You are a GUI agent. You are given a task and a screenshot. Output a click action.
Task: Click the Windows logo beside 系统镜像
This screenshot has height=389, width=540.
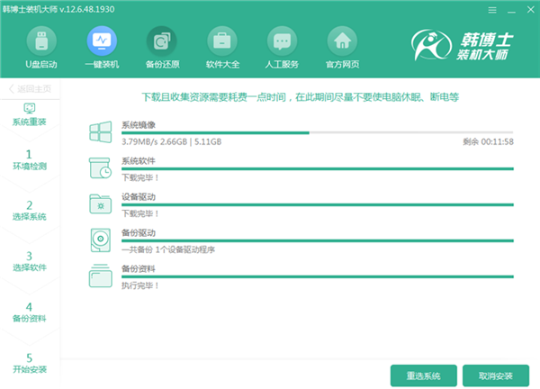(100, 132)
